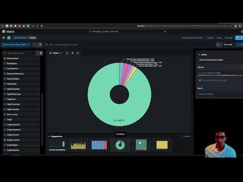The image size is (243, 182).
Task: Select the green waffle grid suggestion
Action: tap(141, 145)
